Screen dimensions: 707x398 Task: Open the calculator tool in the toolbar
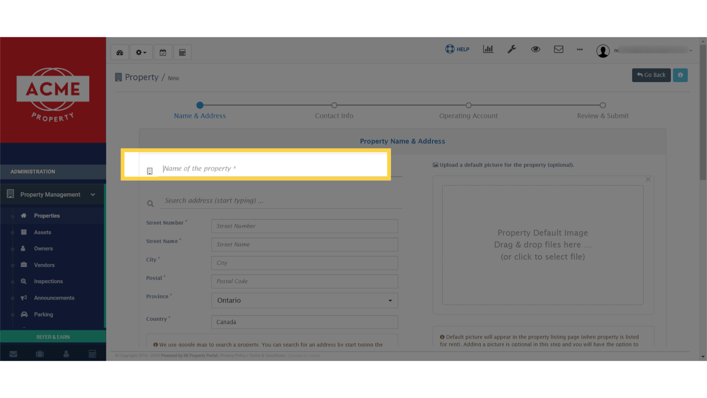click(182, 52)
